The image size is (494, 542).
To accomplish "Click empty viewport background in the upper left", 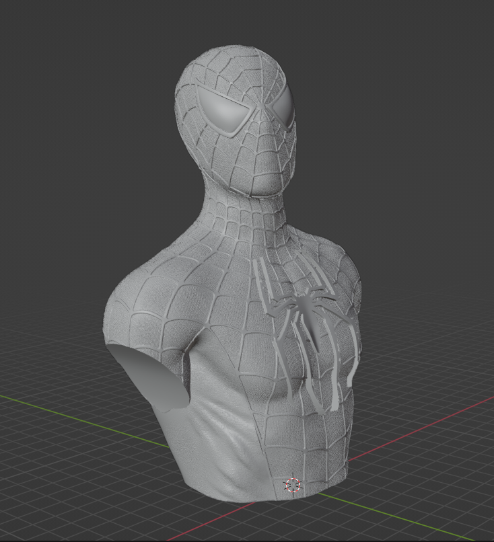I will pos(67,67).
